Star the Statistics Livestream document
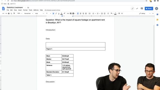 (25, 7)
